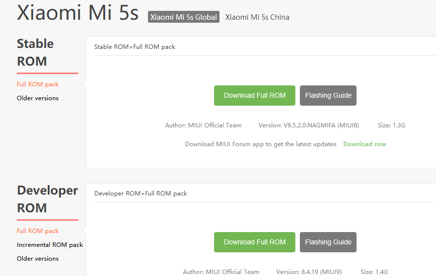The image size is (436, 276).
Task: Click the Size: 1.3G text
Action: coord(391,125)
